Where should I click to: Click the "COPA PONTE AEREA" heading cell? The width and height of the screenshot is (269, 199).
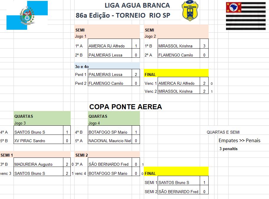tap(126, 107)
